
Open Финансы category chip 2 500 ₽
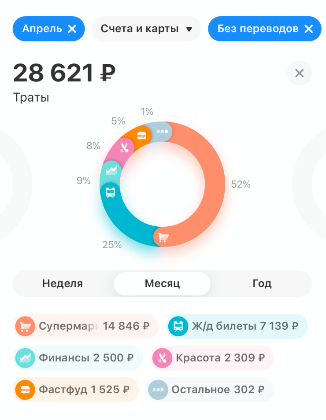coord(78,358)
